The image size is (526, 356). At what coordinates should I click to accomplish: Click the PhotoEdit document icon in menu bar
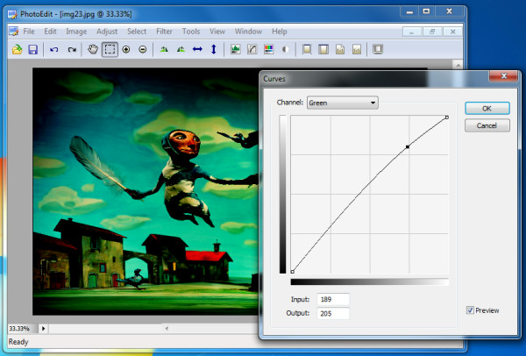click(13, 32)
